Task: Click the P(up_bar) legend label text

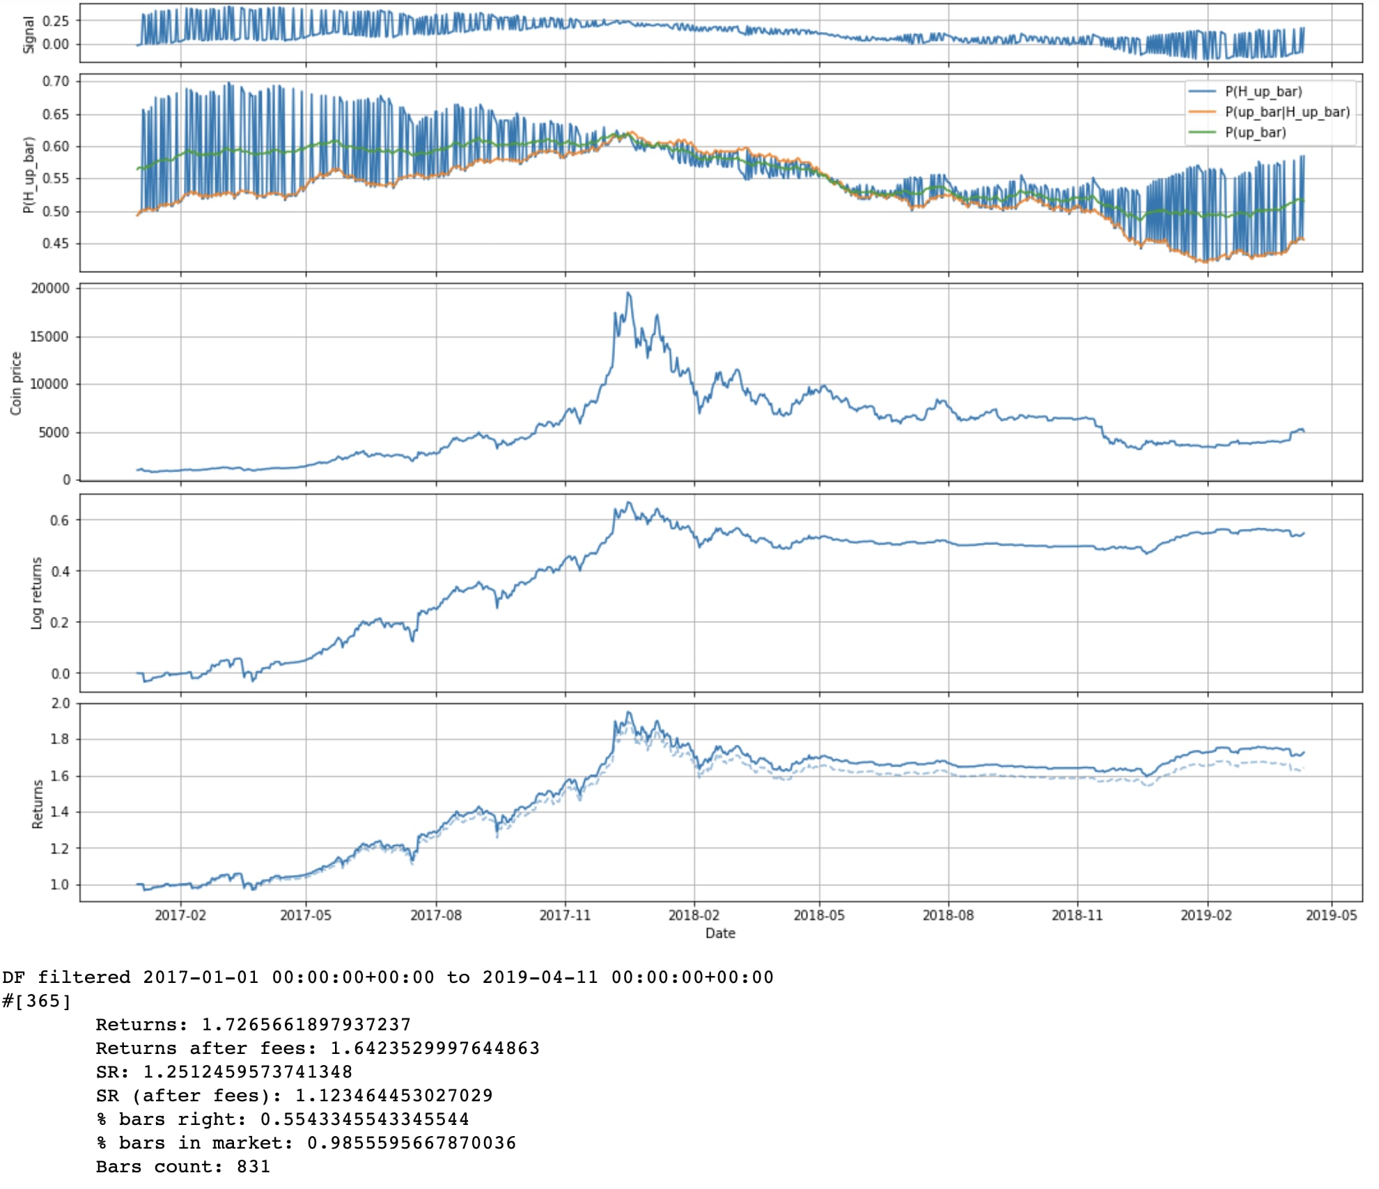Action: [1255, 132]
